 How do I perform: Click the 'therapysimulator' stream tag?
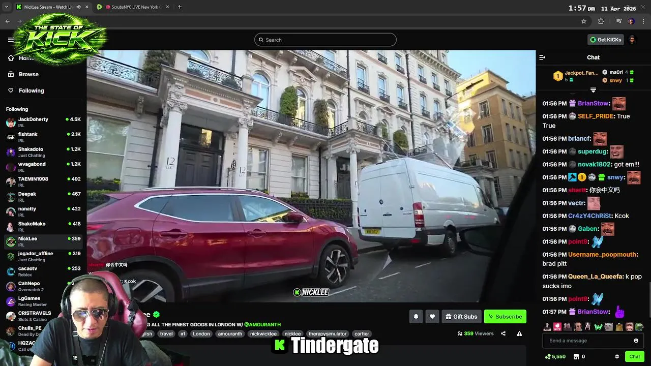click(328, 334)
